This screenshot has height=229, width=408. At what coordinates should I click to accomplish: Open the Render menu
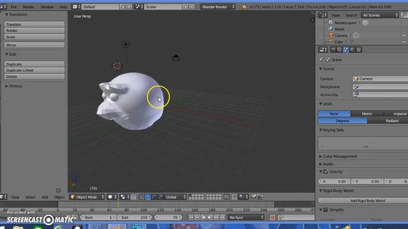[28, 7]
